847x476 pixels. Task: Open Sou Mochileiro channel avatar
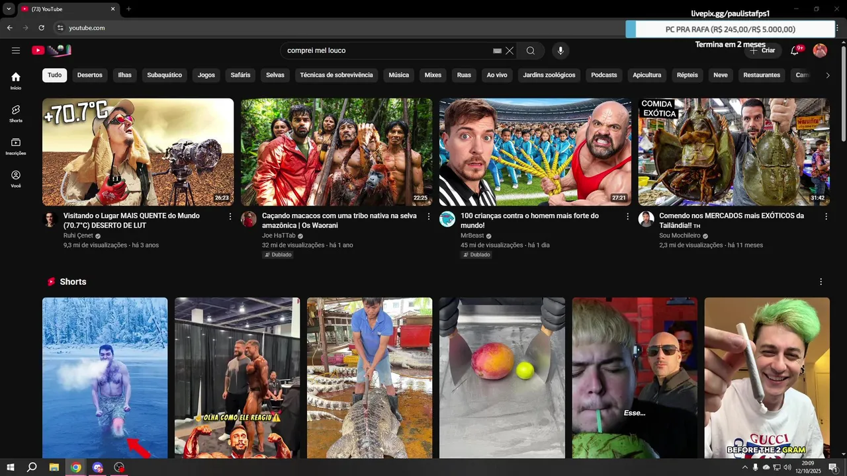click(x=646, y=219)
